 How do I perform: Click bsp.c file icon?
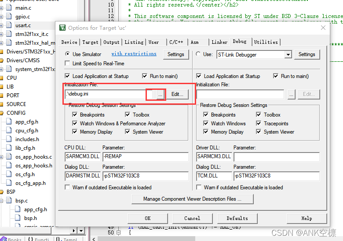click(9, 201)
